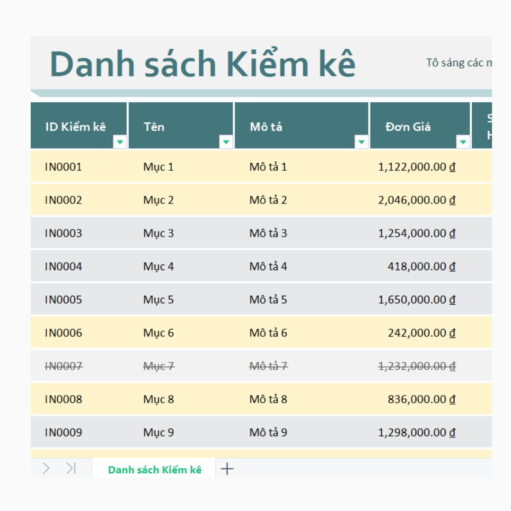Viewport: 511px width, 511px height.
Task: Select price cell 242,000.00 đ
Action: [x=420, y=333]
